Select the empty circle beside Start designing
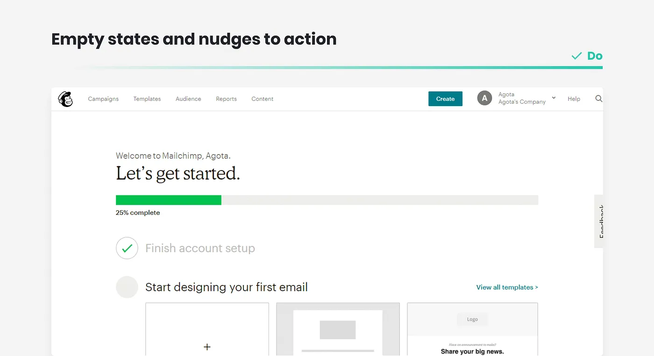654x356 pixels. click(127, 287)
